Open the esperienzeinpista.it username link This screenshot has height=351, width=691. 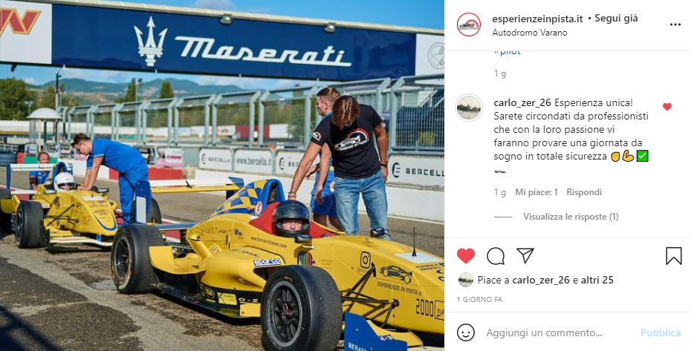pos(537,19)
